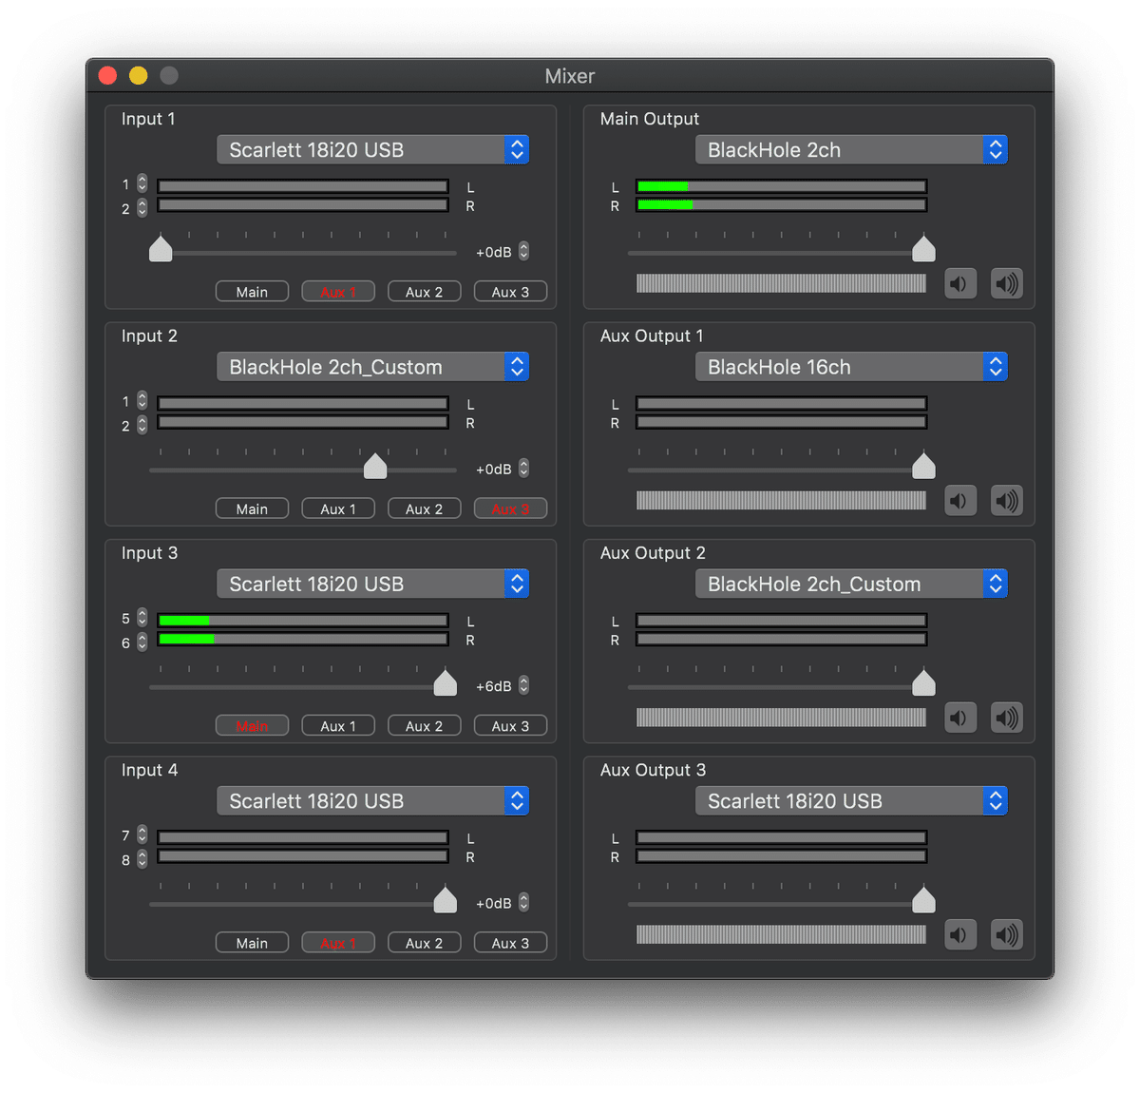Disable Aux 1 routing on Input 4
This screenshot has width=1140, height=1093.
[x=338, y=943]
